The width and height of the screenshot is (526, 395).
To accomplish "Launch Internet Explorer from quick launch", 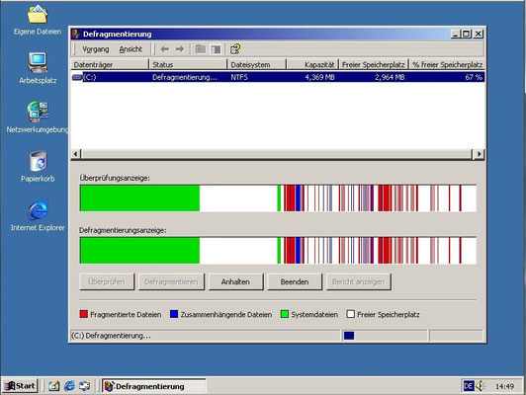I will tap(69, 386).
